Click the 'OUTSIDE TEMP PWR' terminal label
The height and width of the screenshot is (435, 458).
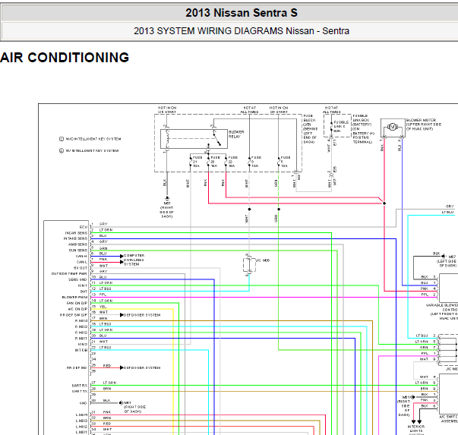69,274
